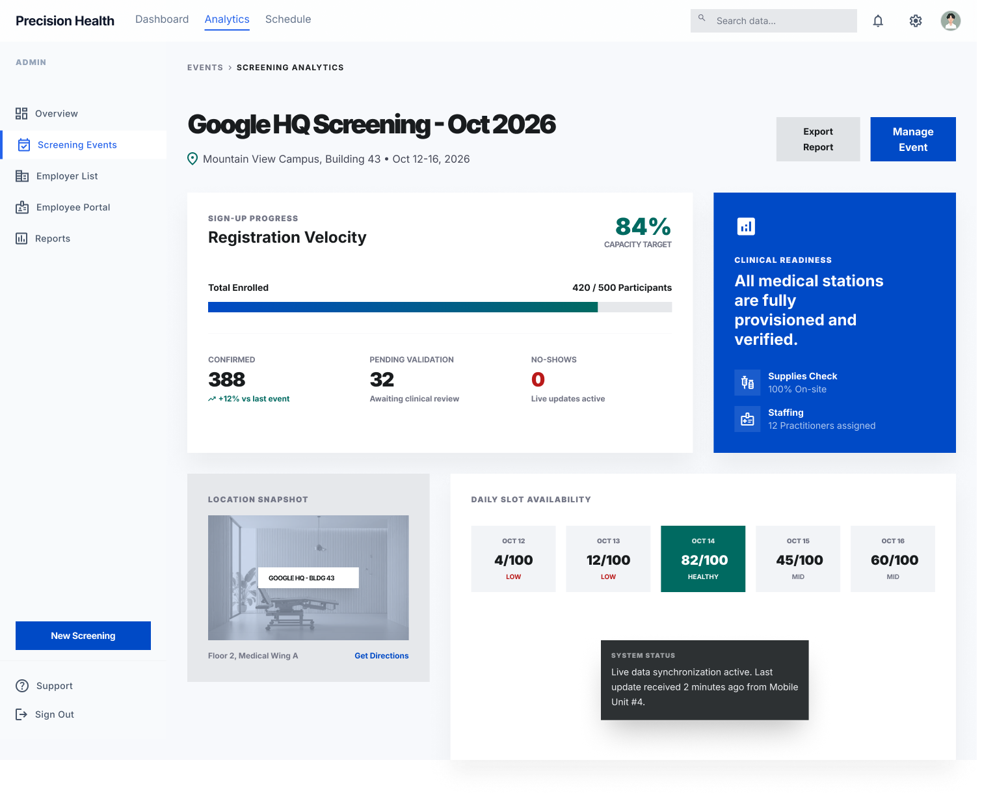Viewport: 982px width, 799px height.
Task: Select the Oct 12 slot card
Action: pos(514,559)
